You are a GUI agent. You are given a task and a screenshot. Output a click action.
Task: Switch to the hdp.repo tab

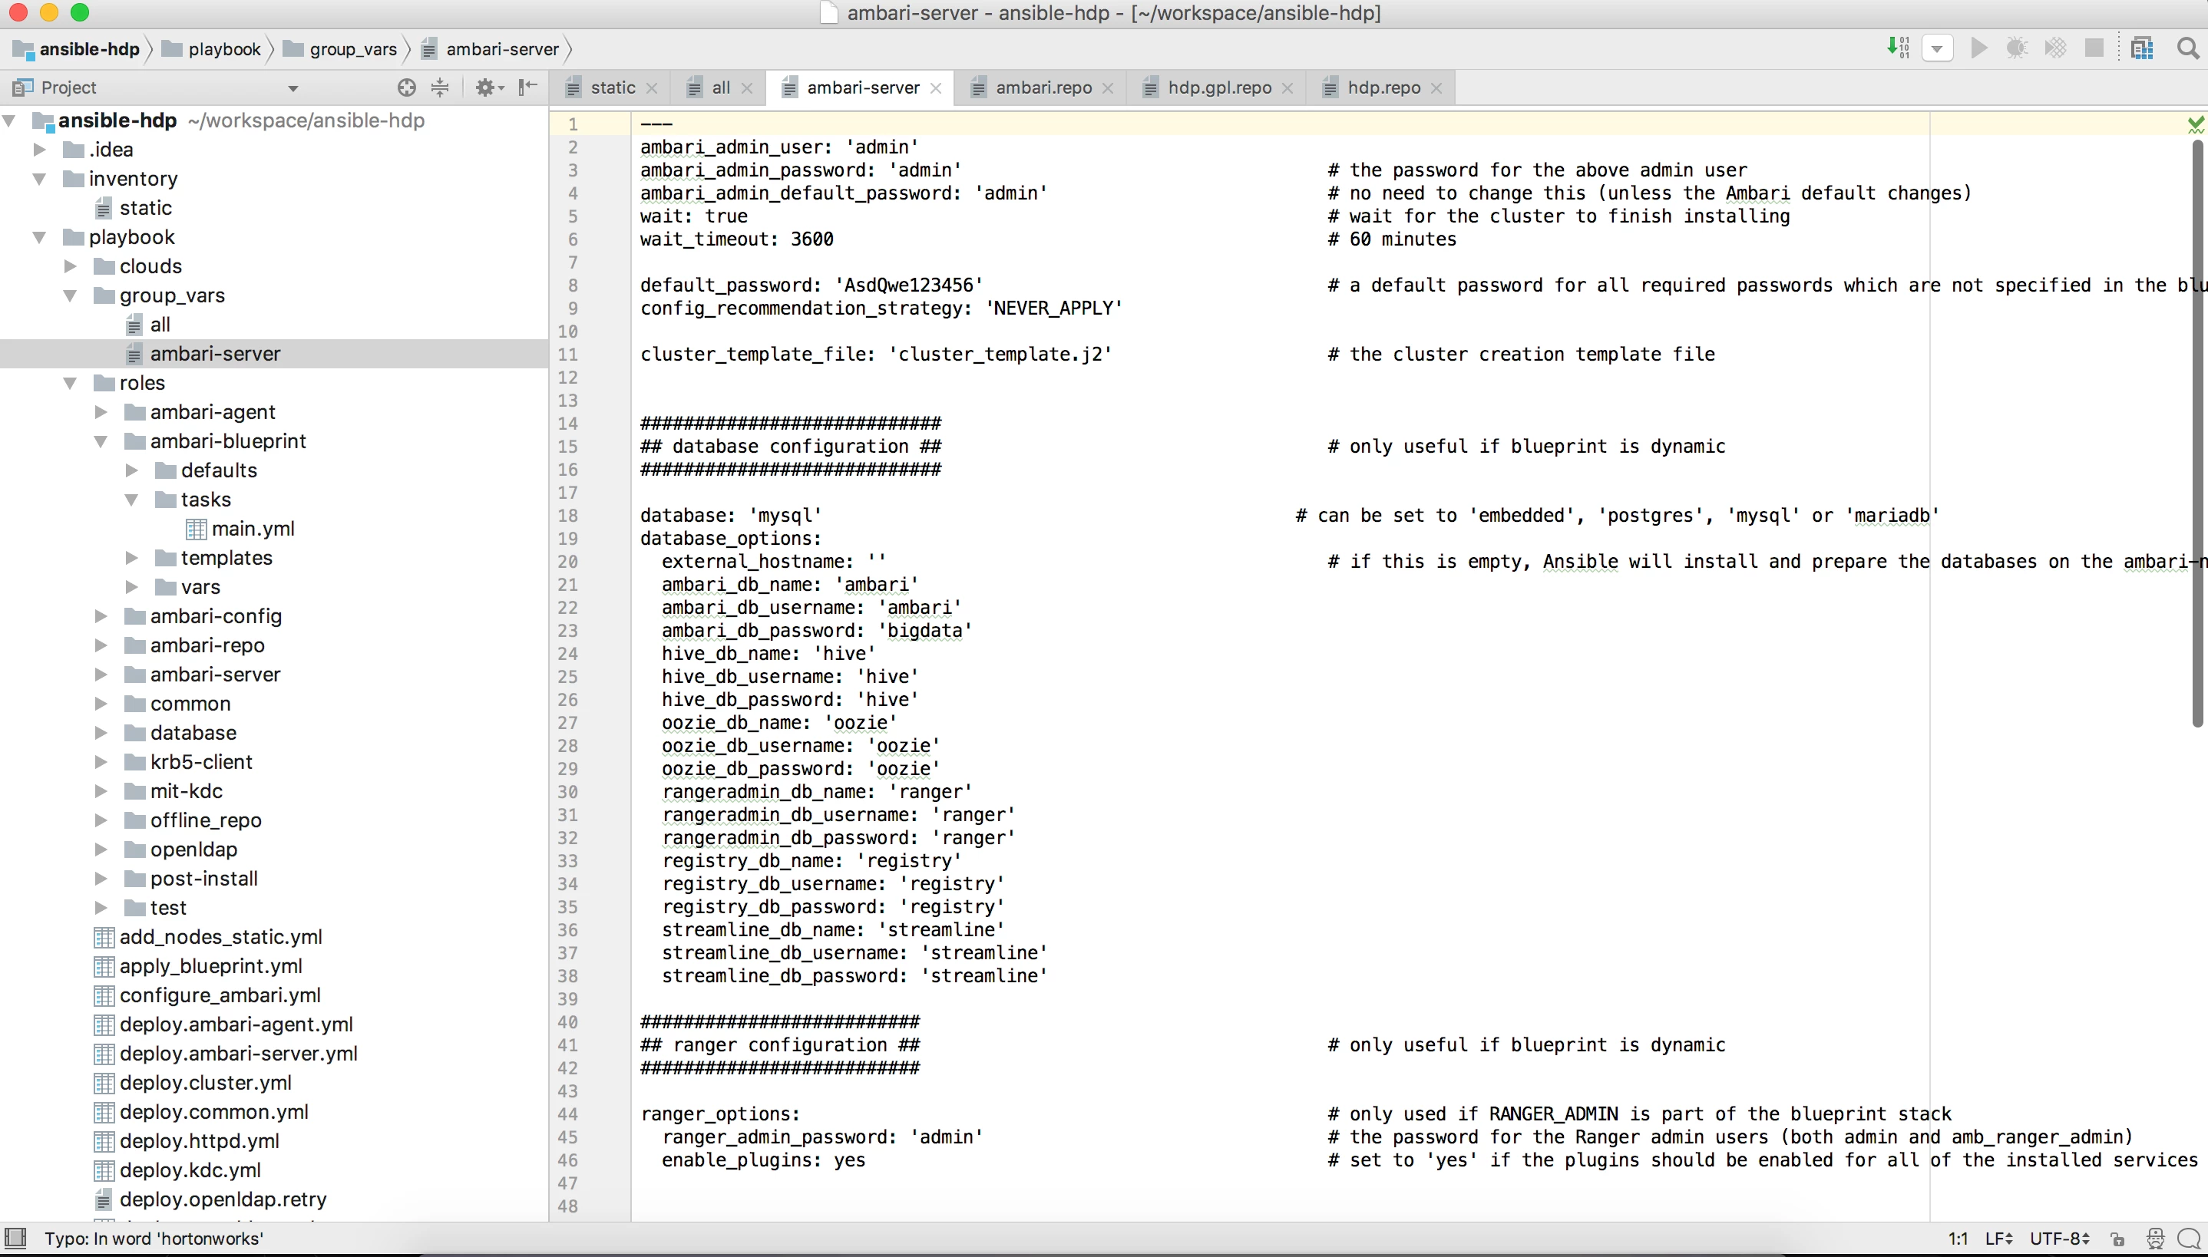click(x=1383, y=87)
